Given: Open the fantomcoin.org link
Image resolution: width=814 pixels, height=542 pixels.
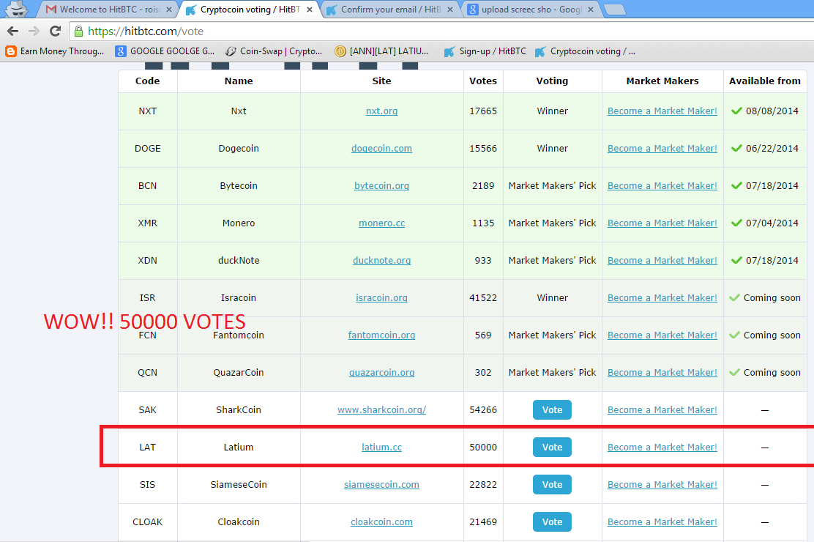Looking at the screenshot, I should coord(381,335).
